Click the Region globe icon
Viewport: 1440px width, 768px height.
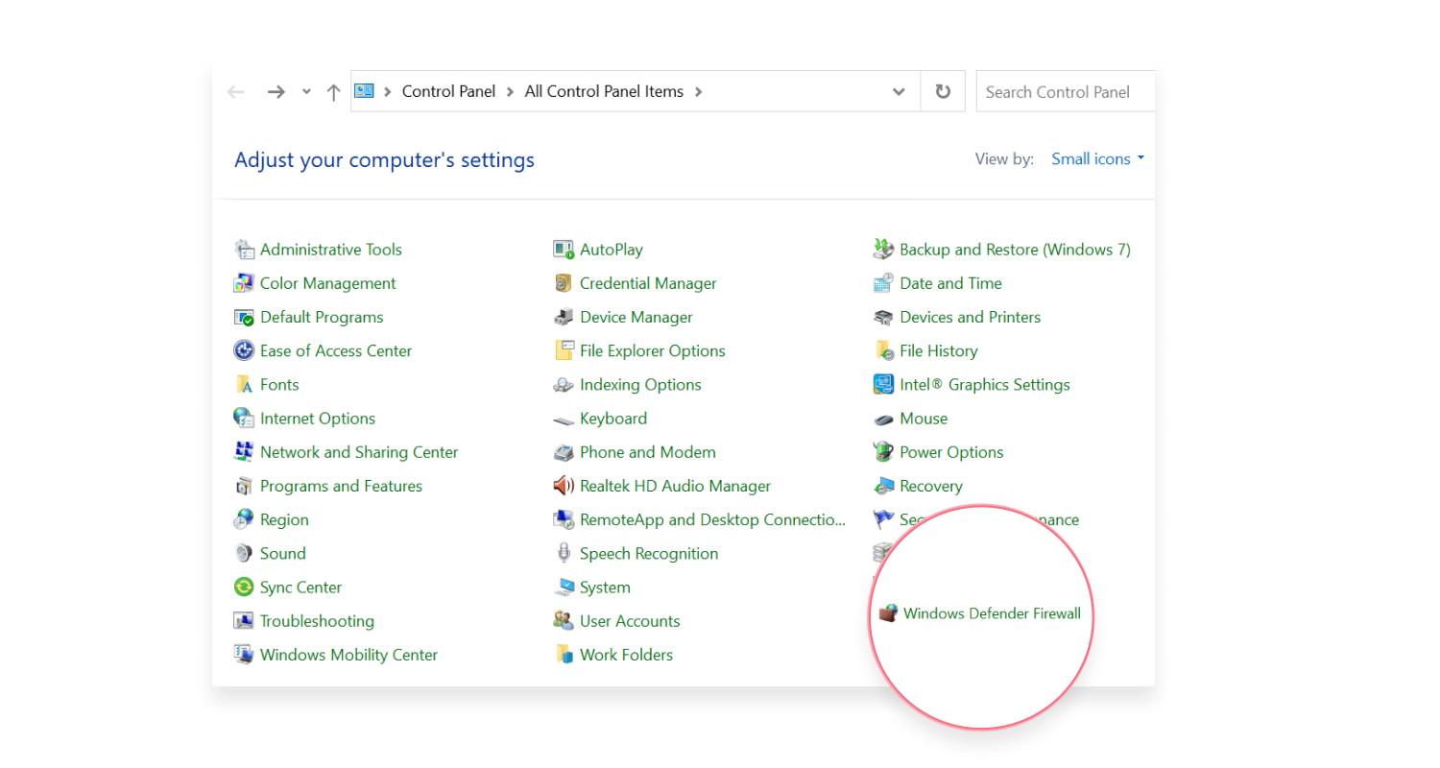click(244, 519)
